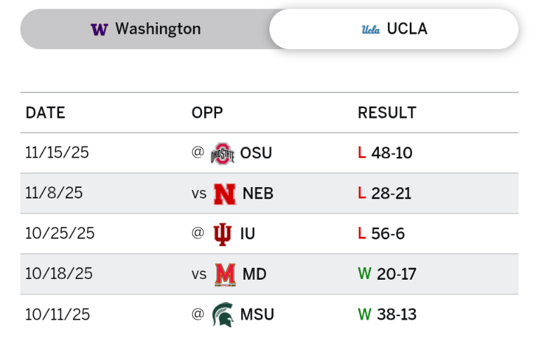Open the Nebraska N logo

pyautogui.click(x=225, y=193)
